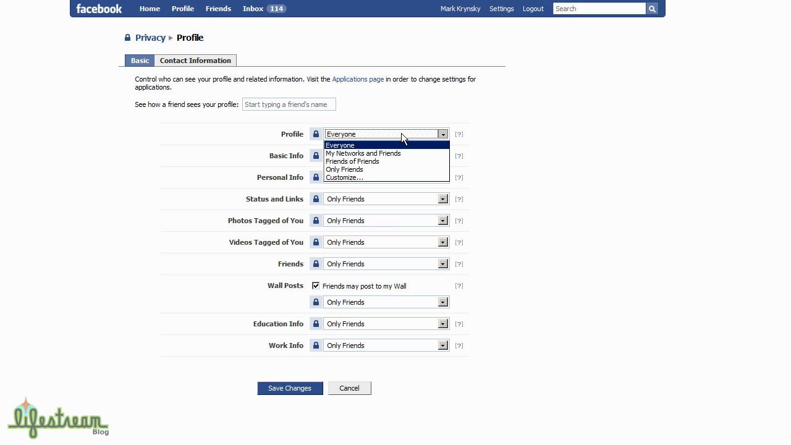Select My Networks and Friends option
The height and width of the screenshot is (445, 791).
387,153
